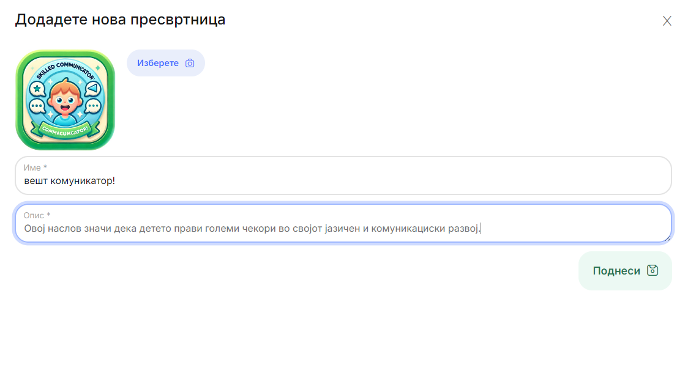Click the "Име *" field label
Image resolution: width=685 pixels, height=387 pixels.
pyautogui.click(x=35, y=168)
